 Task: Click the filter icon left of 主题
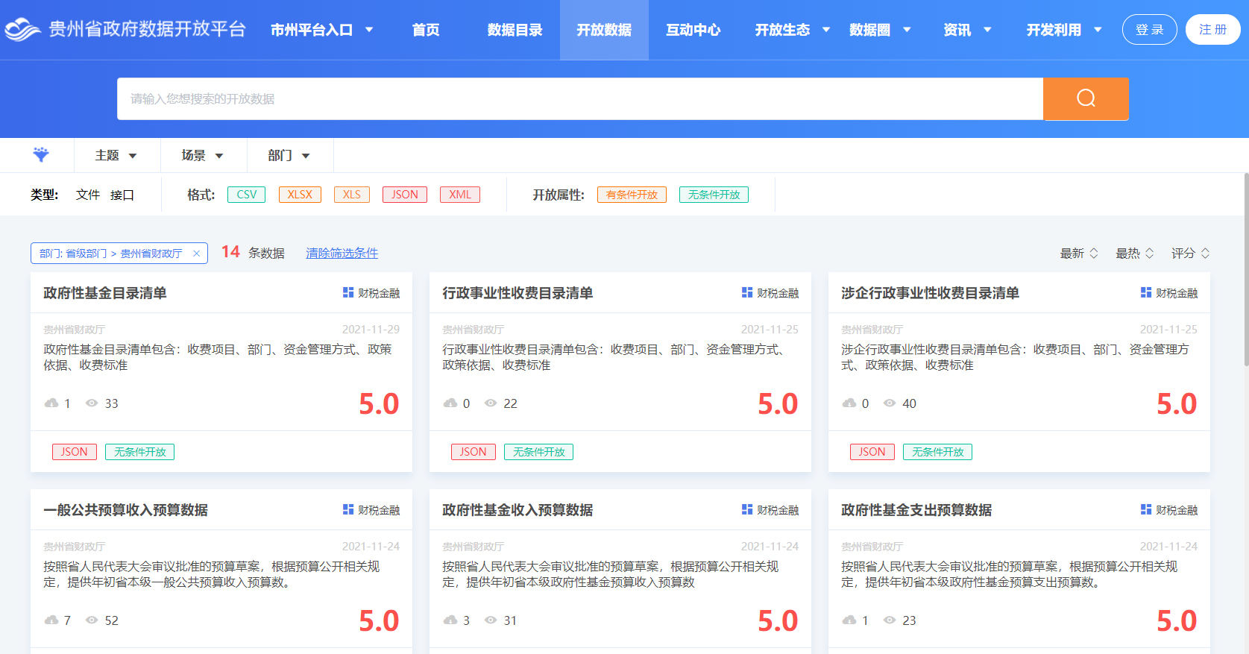click(x=41, y=155)
